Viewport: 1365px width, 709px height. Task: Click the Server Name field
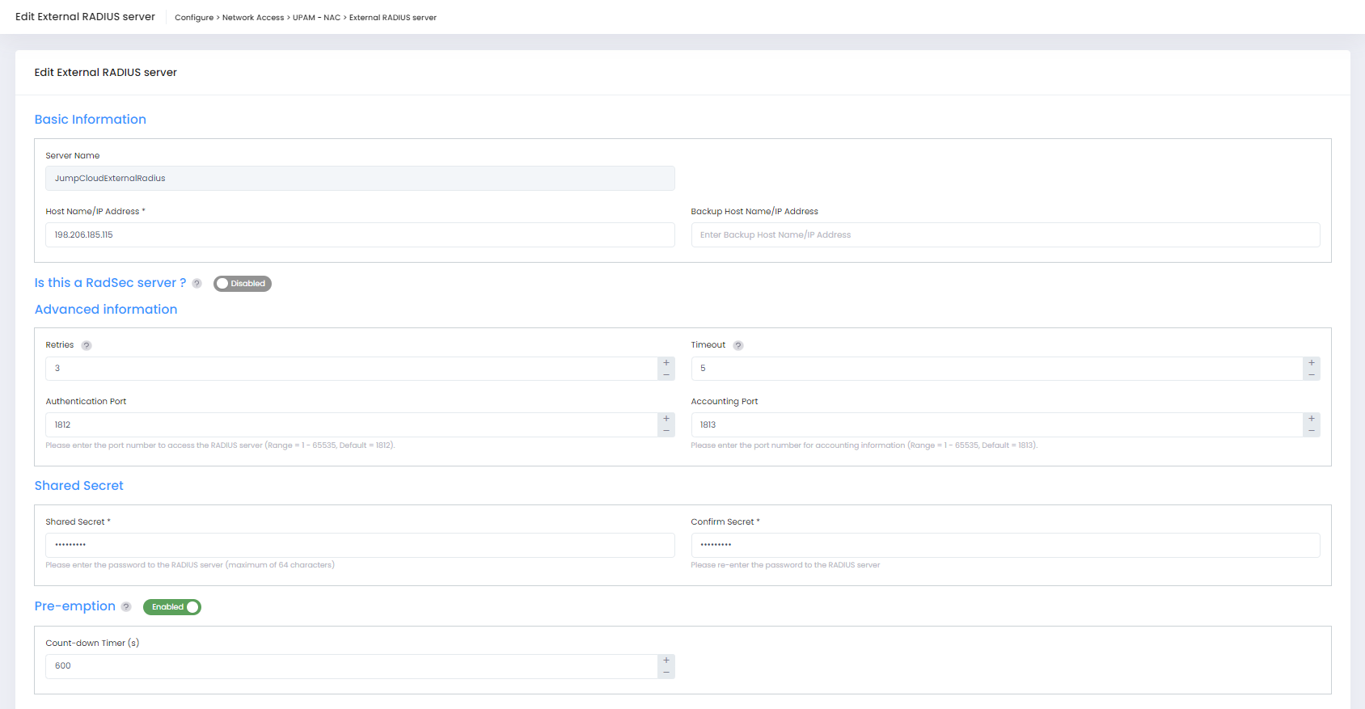coord(360,179)
